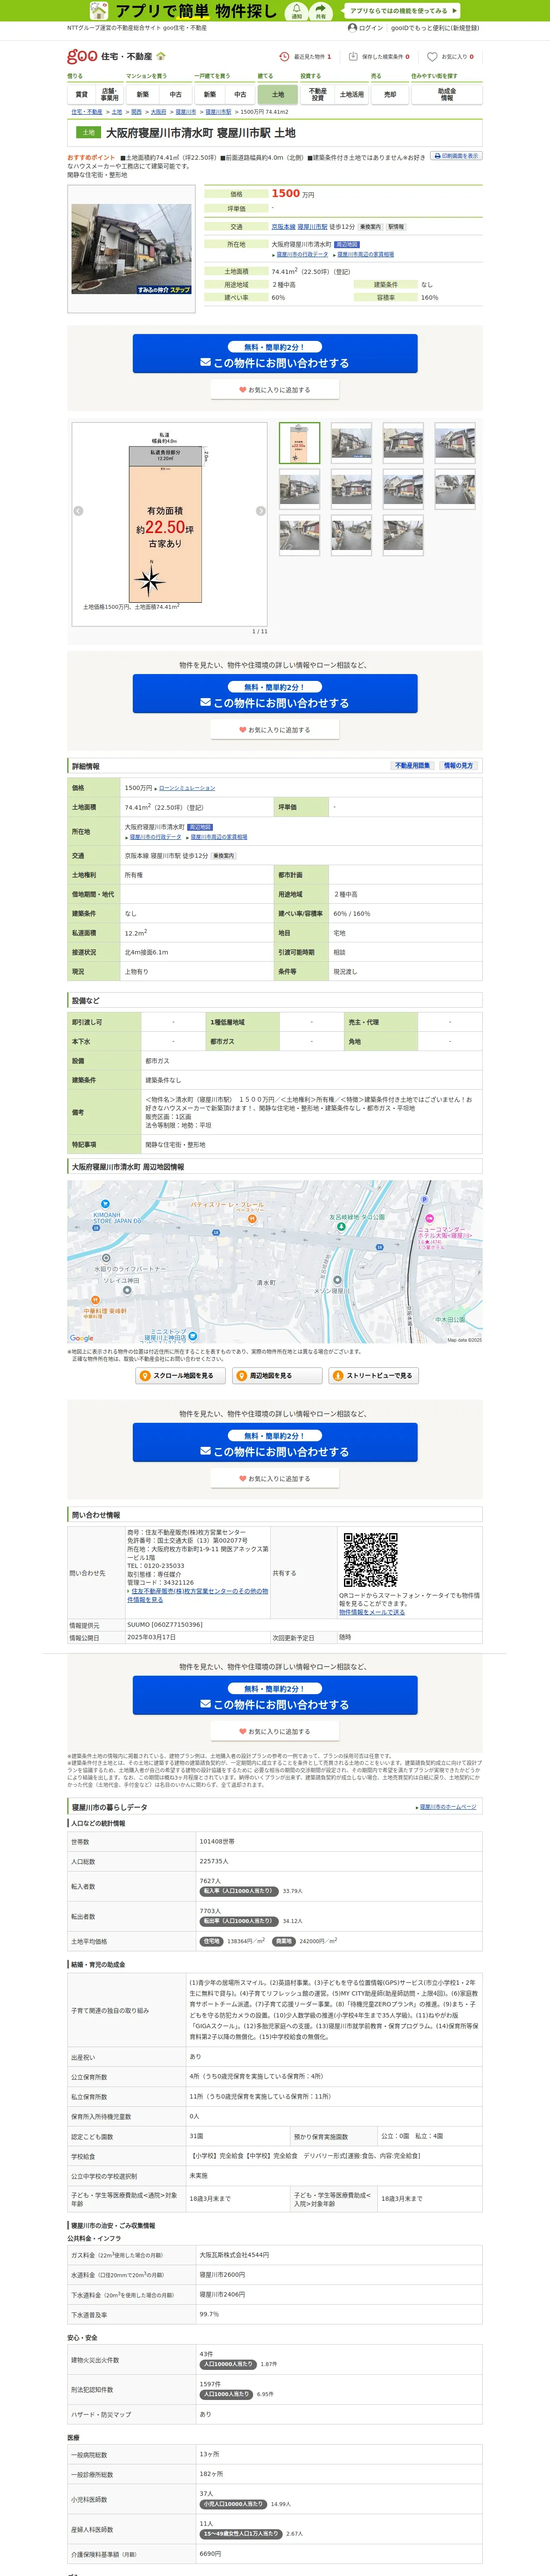Click gooIDでもっと便利に(新規登録) link

click(434, 28)
